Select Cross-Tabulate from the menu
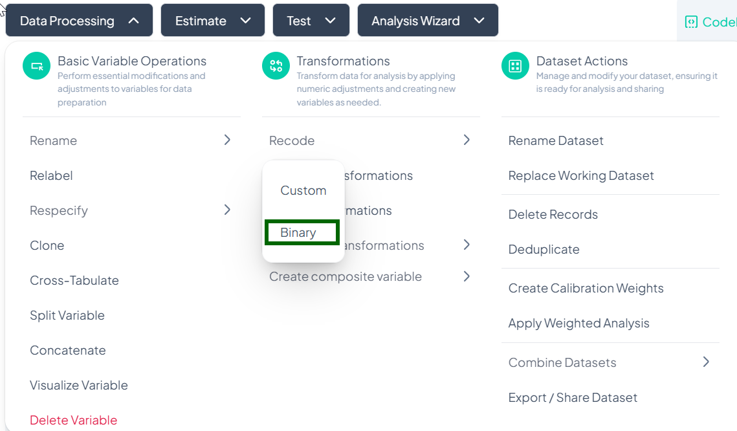This screenshot has width=737, height=431. pyautogui.click(x=74, y=280)
